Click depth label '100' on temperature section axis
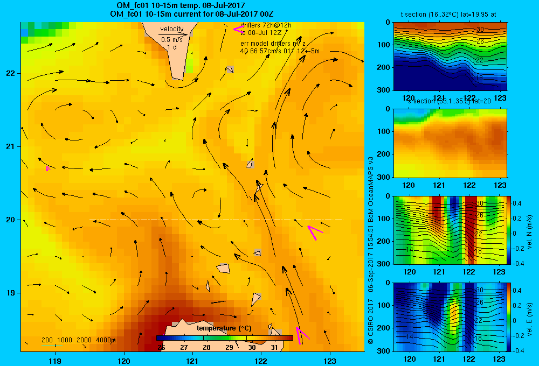This screenshot has width=539, height=366. click(384, 45)
